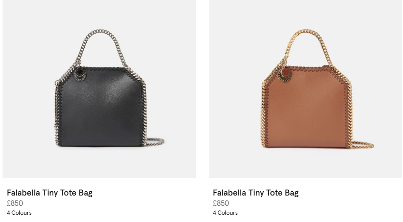This screenshot has width=403, height=222.
Task: Open the black Falabella Tiny Tote image
Action: (x=99, y=89)
